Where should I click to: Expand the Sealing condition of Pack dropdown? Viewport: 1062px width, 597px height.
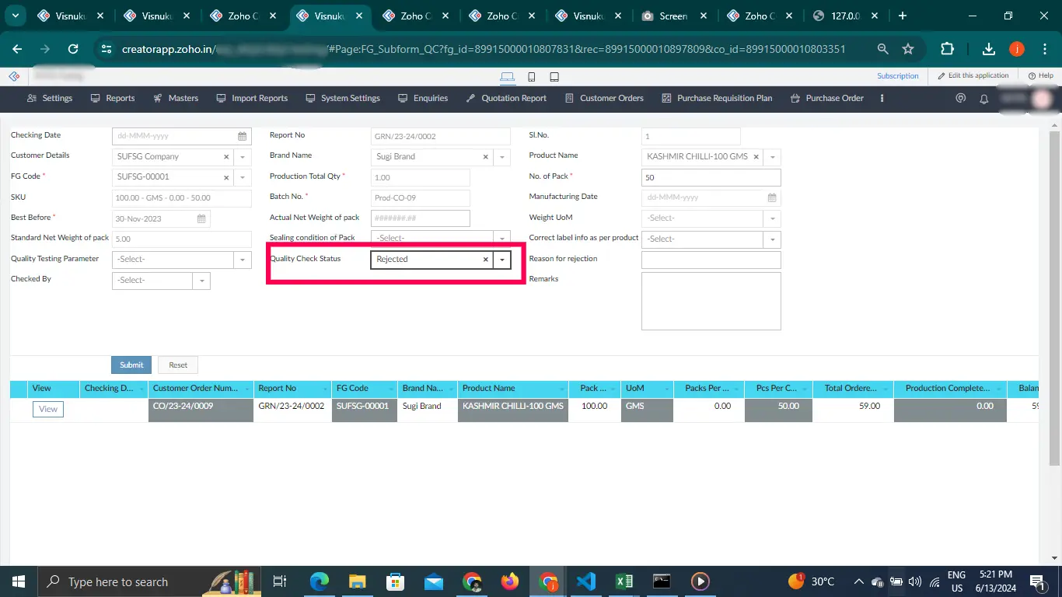coord(502,239)
